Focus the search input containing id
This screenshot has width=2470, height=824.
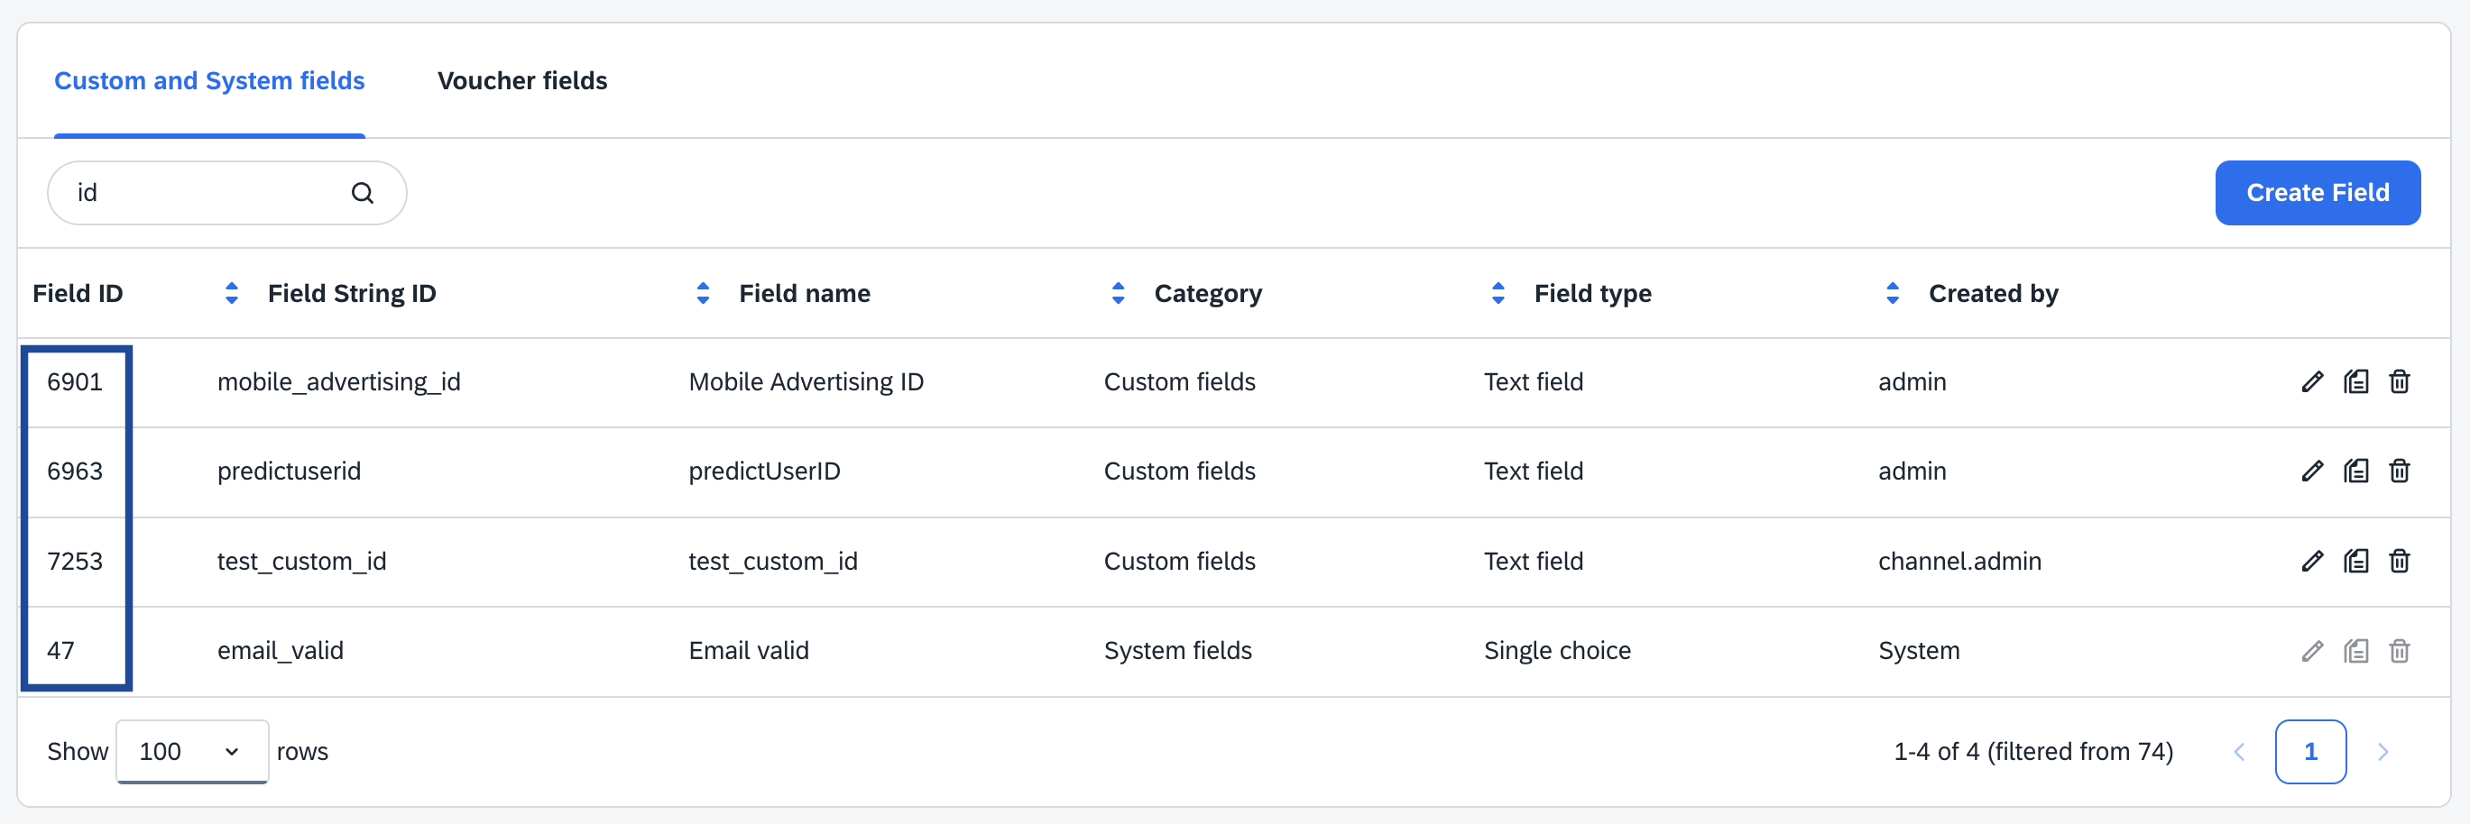pos(201,193)
